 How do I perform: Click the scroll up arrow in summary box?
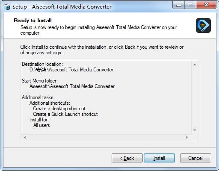coord(195,65)
